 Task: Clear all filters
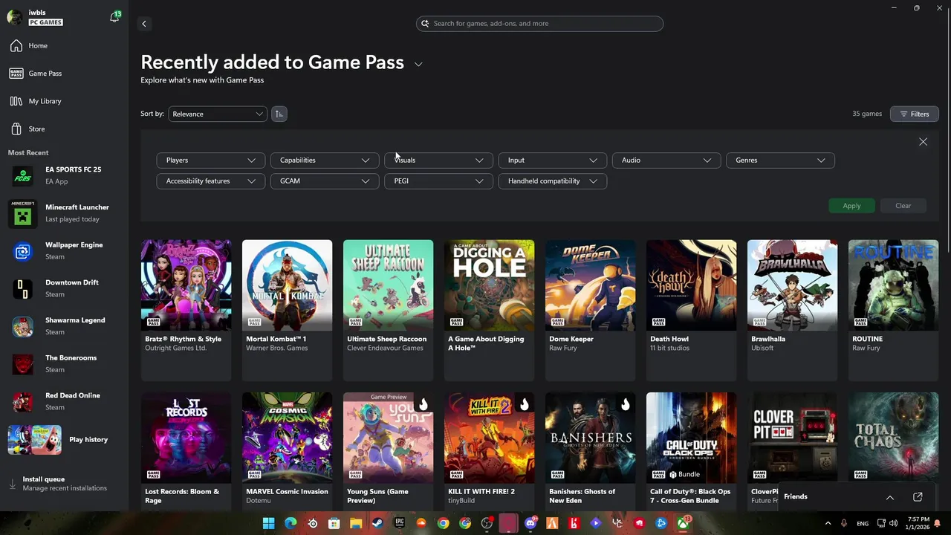903,206
